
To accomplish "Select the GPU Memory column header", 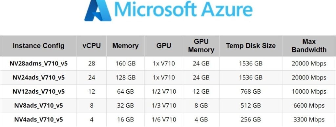I will tap(201, 46).
